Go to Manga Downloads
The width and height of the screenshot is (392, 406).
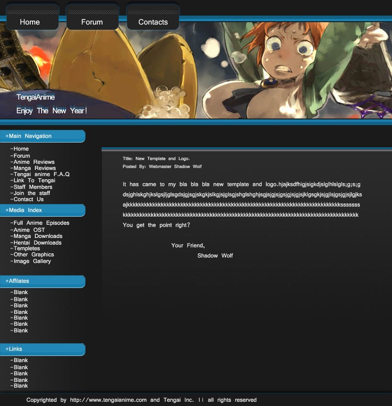click(36, 236)
